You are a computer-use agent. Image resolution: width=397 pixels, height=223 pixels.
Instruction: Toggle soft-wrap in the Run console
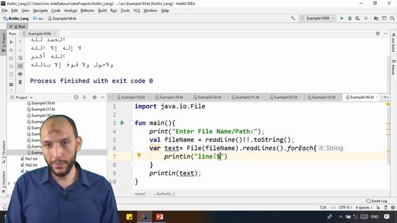pyautogui.click(x=20, y=58)
